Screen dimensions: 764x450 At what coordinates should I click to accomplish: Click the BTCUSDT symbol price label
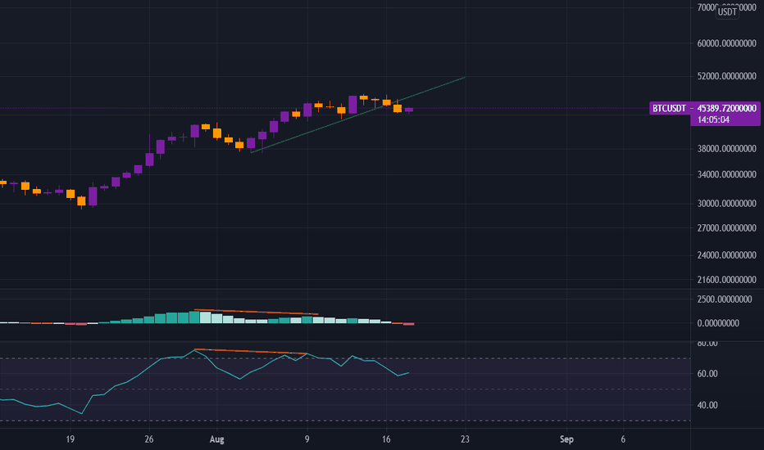coord(669,108)
